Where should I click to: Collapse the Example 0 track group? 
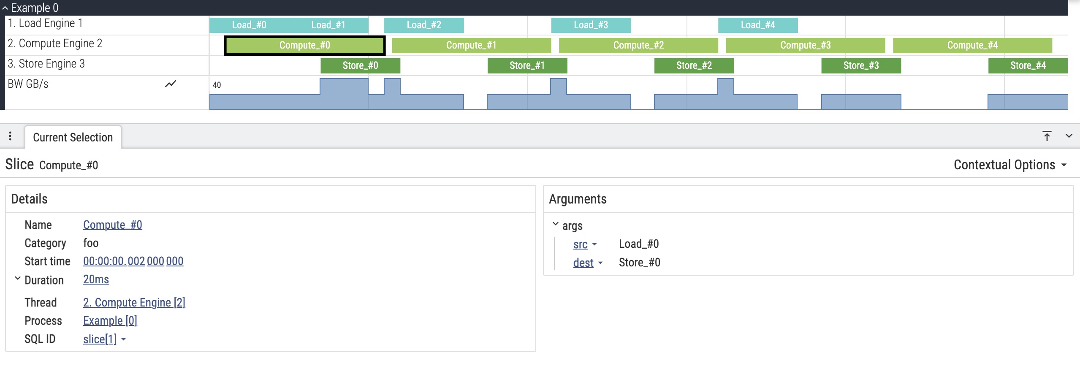point(6,7)
